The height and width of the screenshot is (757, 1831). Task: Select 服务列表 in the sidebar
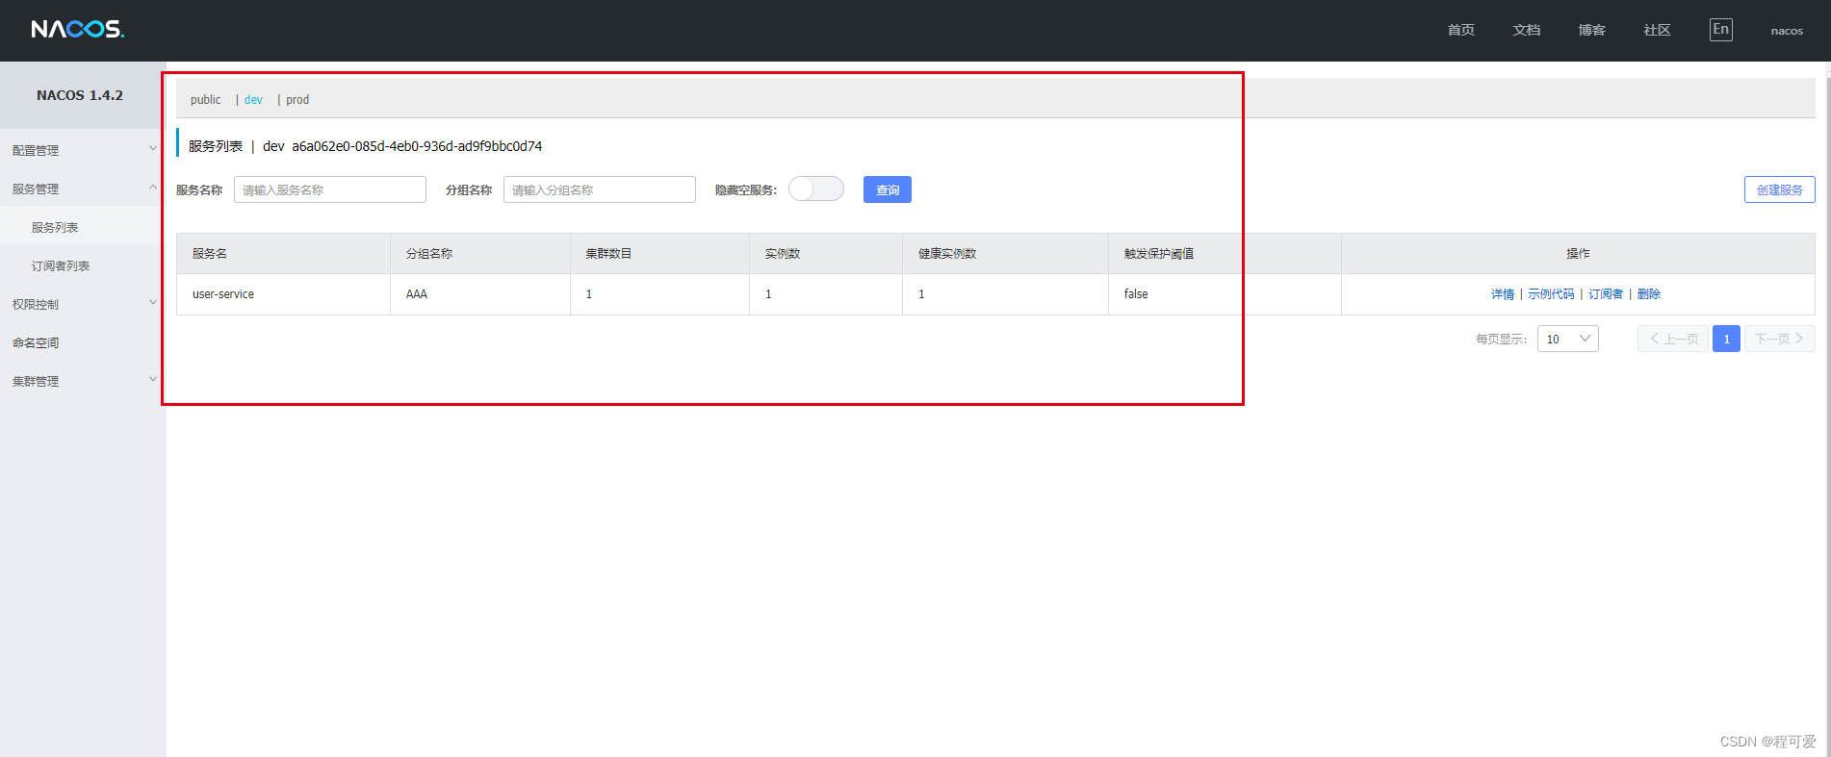click(83, 227)
